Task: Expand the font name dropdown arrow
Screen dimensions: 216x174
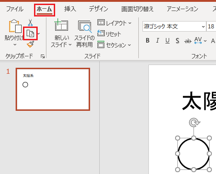Action: (x=203, y=27)
